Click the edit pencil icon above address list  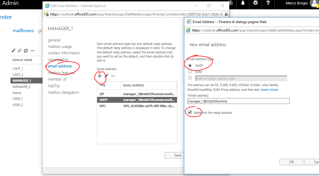tap(106, 76)
